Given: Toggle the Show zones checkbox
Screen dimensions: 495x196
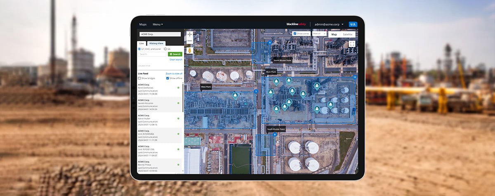Looking at the screenshot, I should (294, 33).
